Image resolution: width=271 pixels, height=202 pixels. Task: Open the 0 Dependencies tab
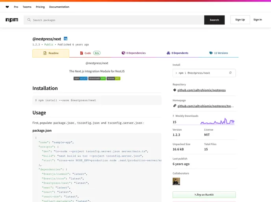[x=134, y=53]
